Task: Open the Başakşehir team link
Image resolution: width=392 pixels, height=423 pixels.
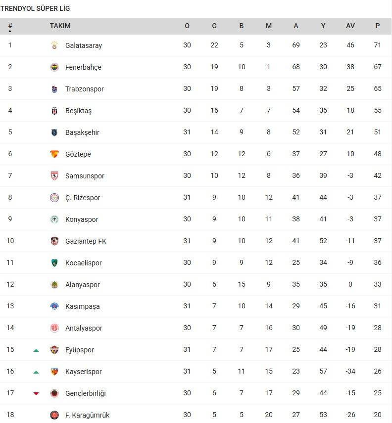Action: pos(82,132)
